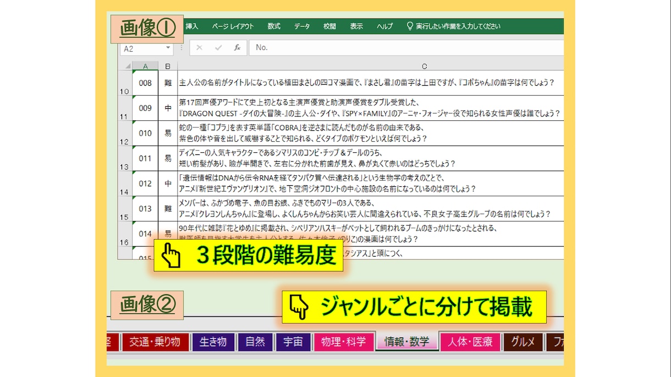This screenshot has width=671, height=377.
Task: Select row header 11
Action: coord(125,108)
